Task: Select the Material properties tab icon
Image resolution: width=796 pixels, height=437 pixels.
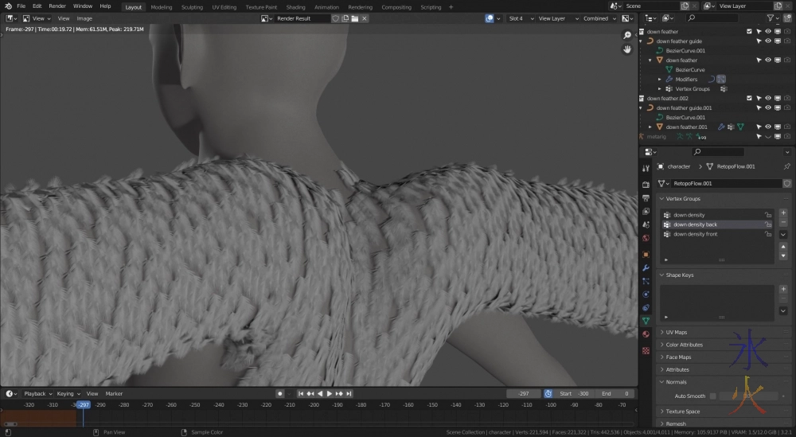Action: pyautogui.click(x=646, y=334)
